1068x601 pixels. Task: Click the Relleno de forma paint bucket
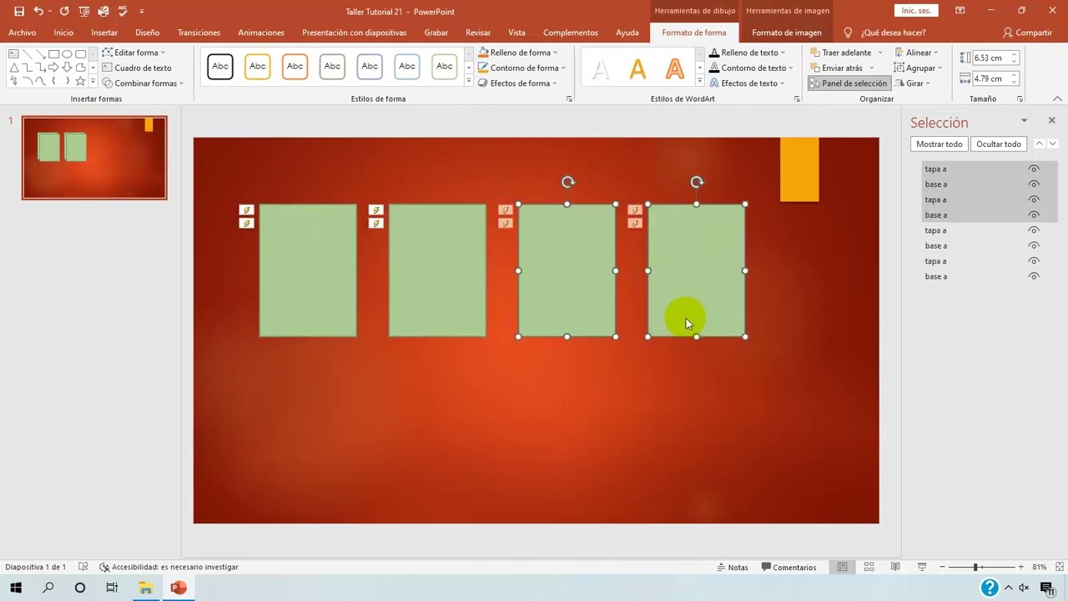[x=483, y=53]
